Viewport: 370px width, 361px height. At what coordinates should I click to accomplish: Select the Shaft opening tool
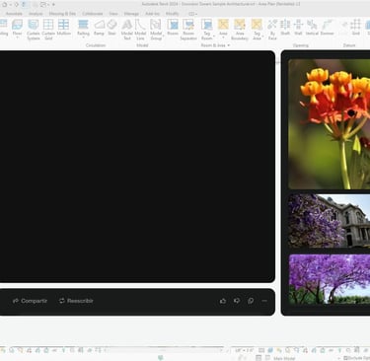coord(285,27)
